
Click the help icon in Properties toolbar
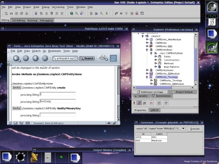[166, 103]
